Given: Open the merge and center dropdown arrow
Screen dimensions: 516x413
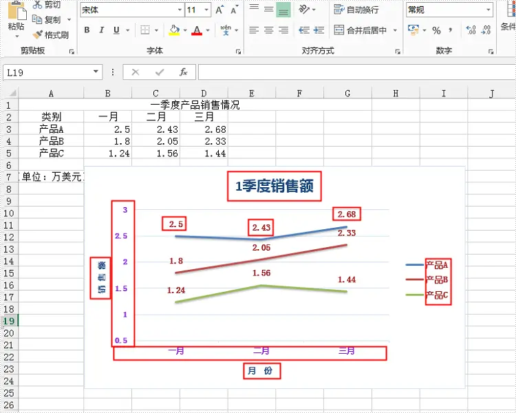Looking at the screenshot, I should (395, 30).
